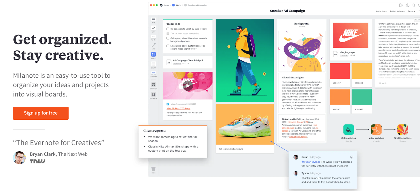Open the mobile device icon in the header
This screenshot has height=191, width=420.
pyautogui.click(x=401, y=5)
